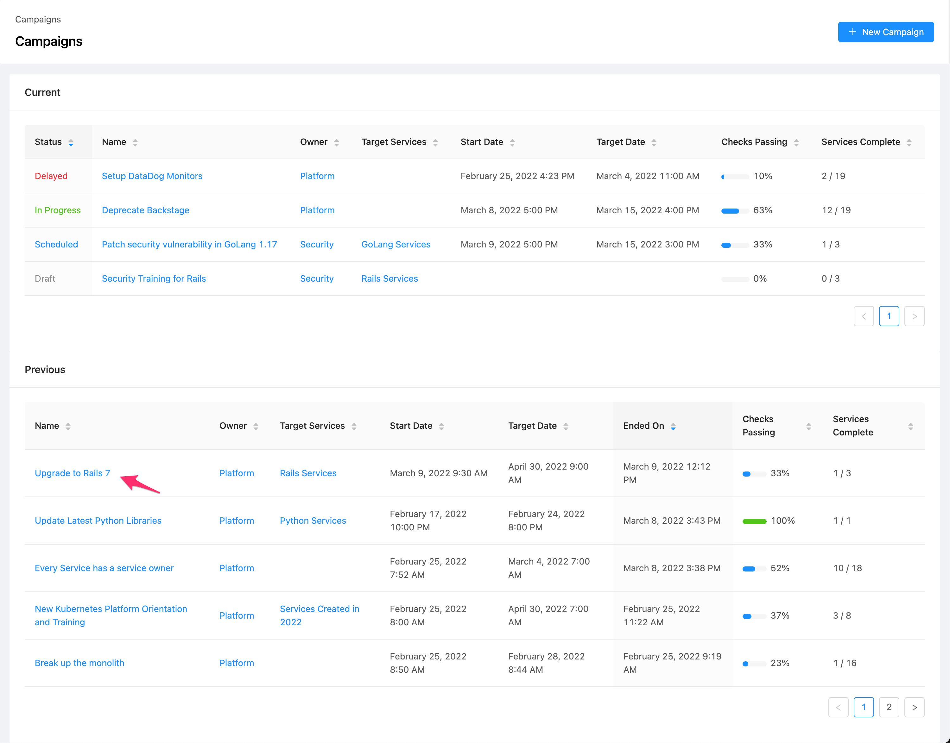The width and height of the screenshot is (950, 743).
Task: Click the 63% progress bar for Deprecate Backstage
Action: tap(735, 211)
